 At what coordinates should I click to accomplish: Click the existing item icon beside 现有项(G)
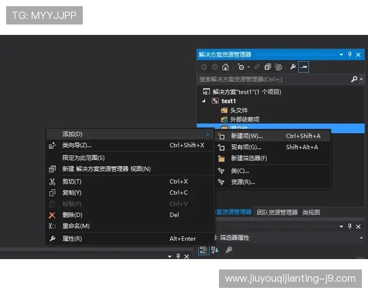click(221, 147)
